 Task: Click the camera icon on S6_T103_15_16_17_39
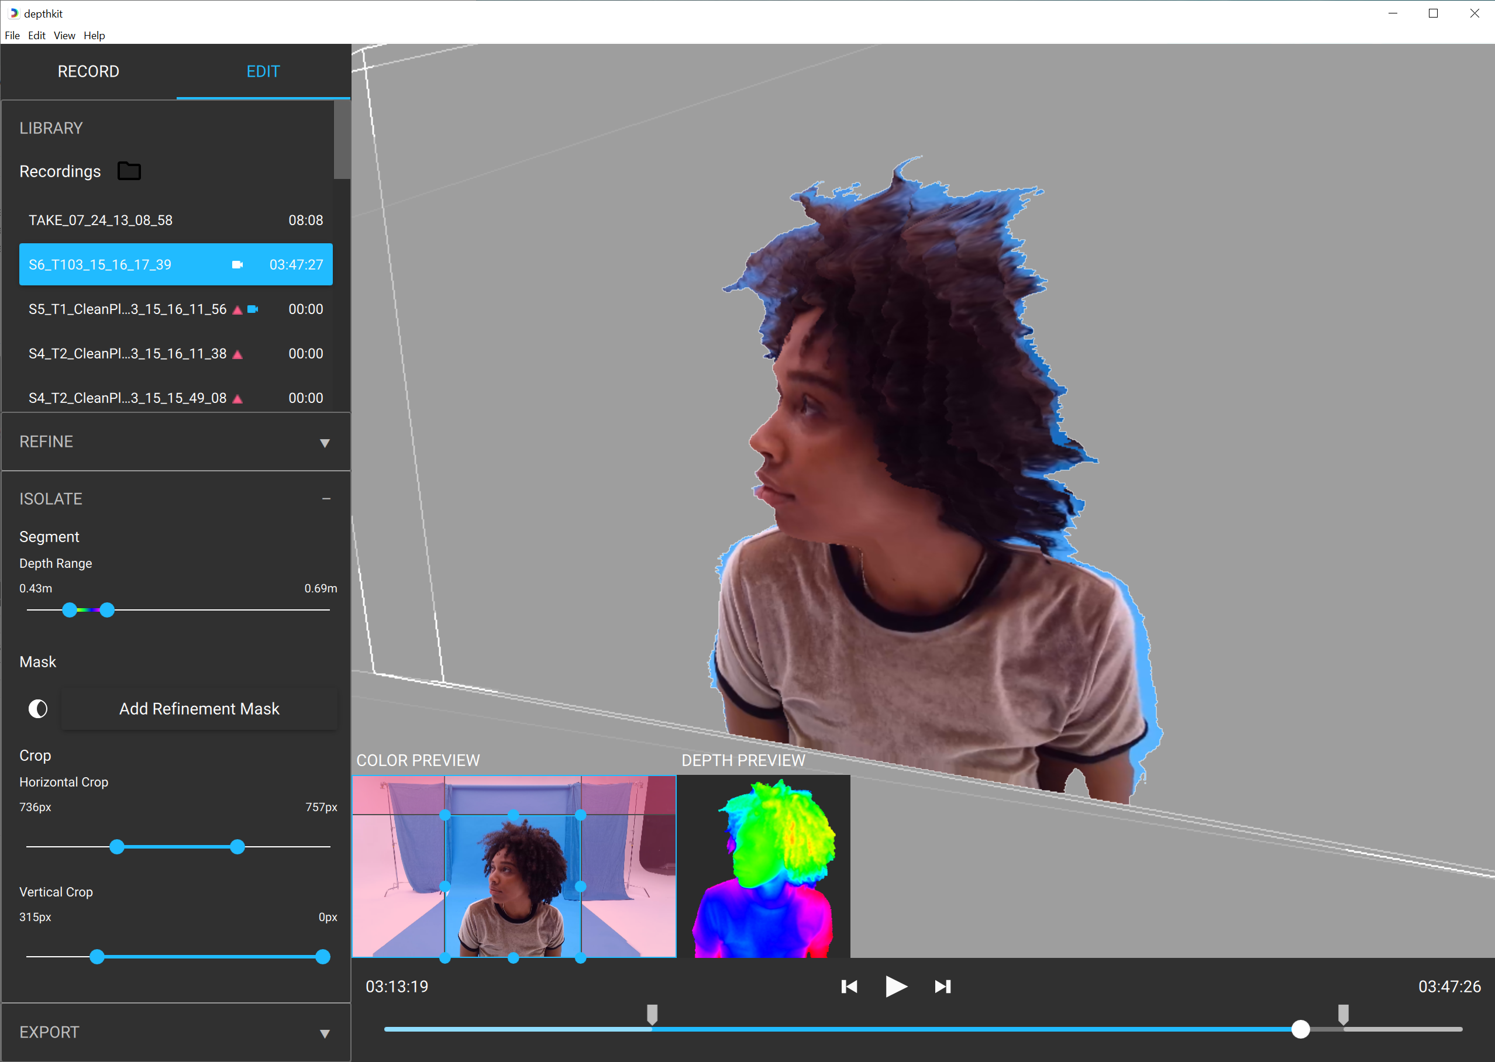pyautogui.click(x=237, y=265)
